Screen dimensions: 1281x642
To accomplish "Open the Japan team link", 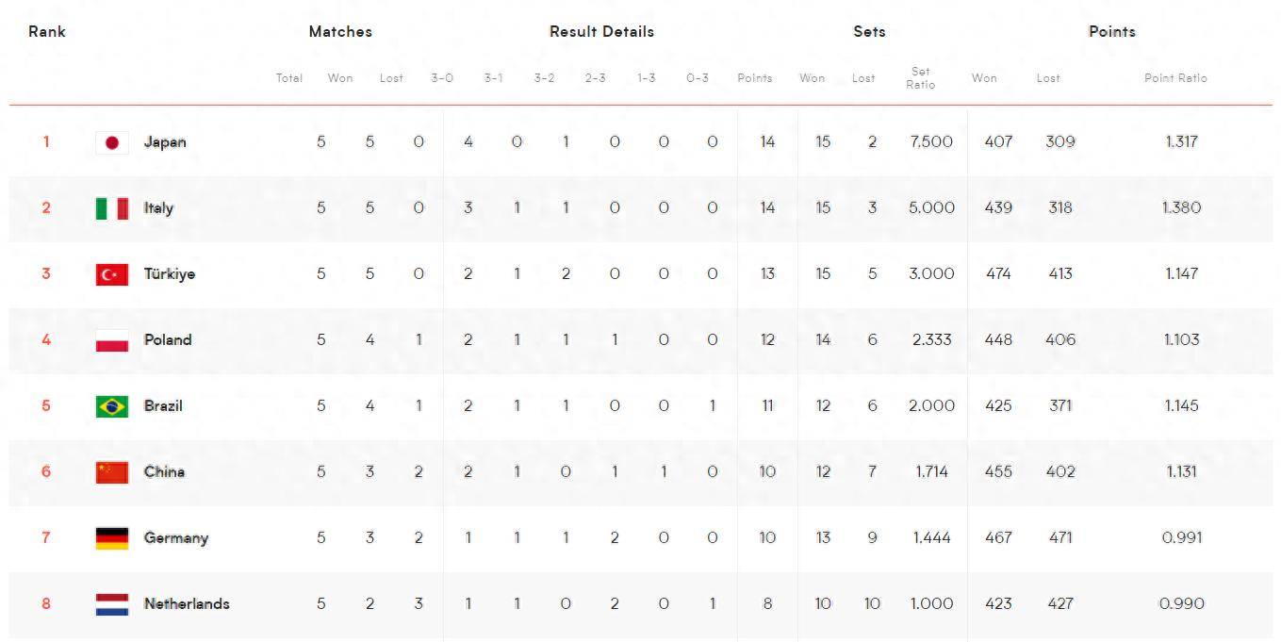I will (165, 142).
